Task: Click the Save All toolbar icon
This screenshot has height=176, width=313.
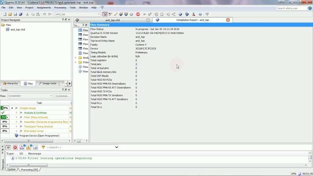Action: [x=21, y=14]
